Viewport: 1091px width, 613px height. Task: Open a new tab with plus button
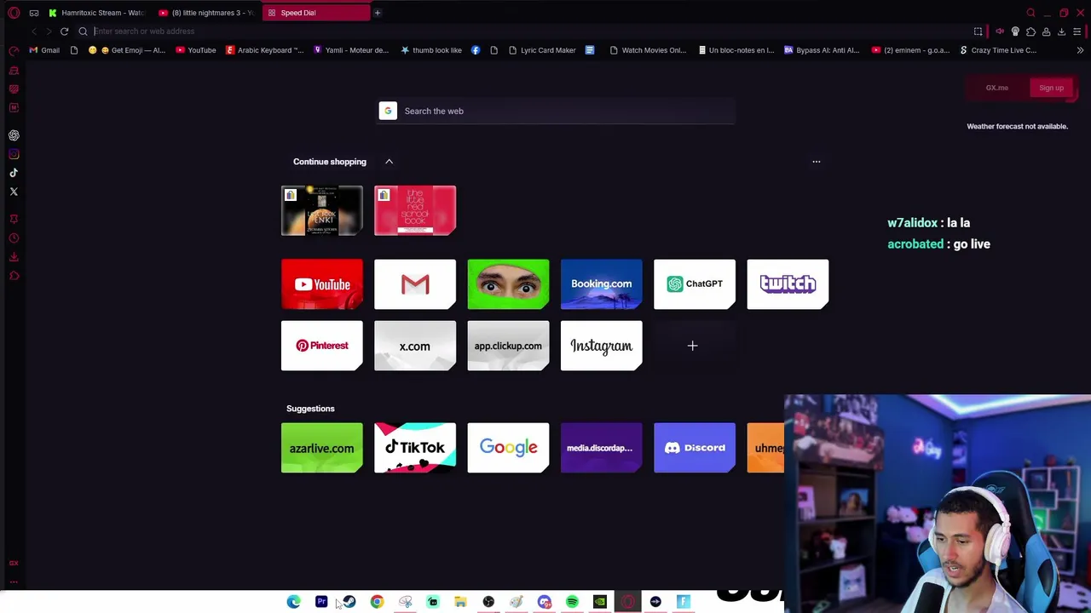(x=377, y=13)
